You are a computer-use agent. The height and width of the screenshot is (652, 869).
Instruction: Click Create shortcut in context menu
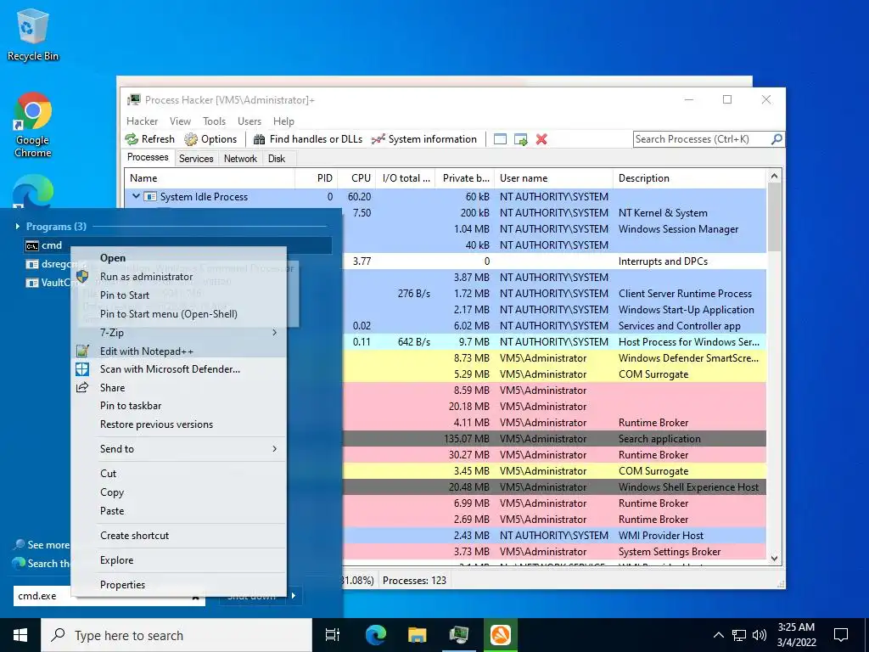[135, 536]
